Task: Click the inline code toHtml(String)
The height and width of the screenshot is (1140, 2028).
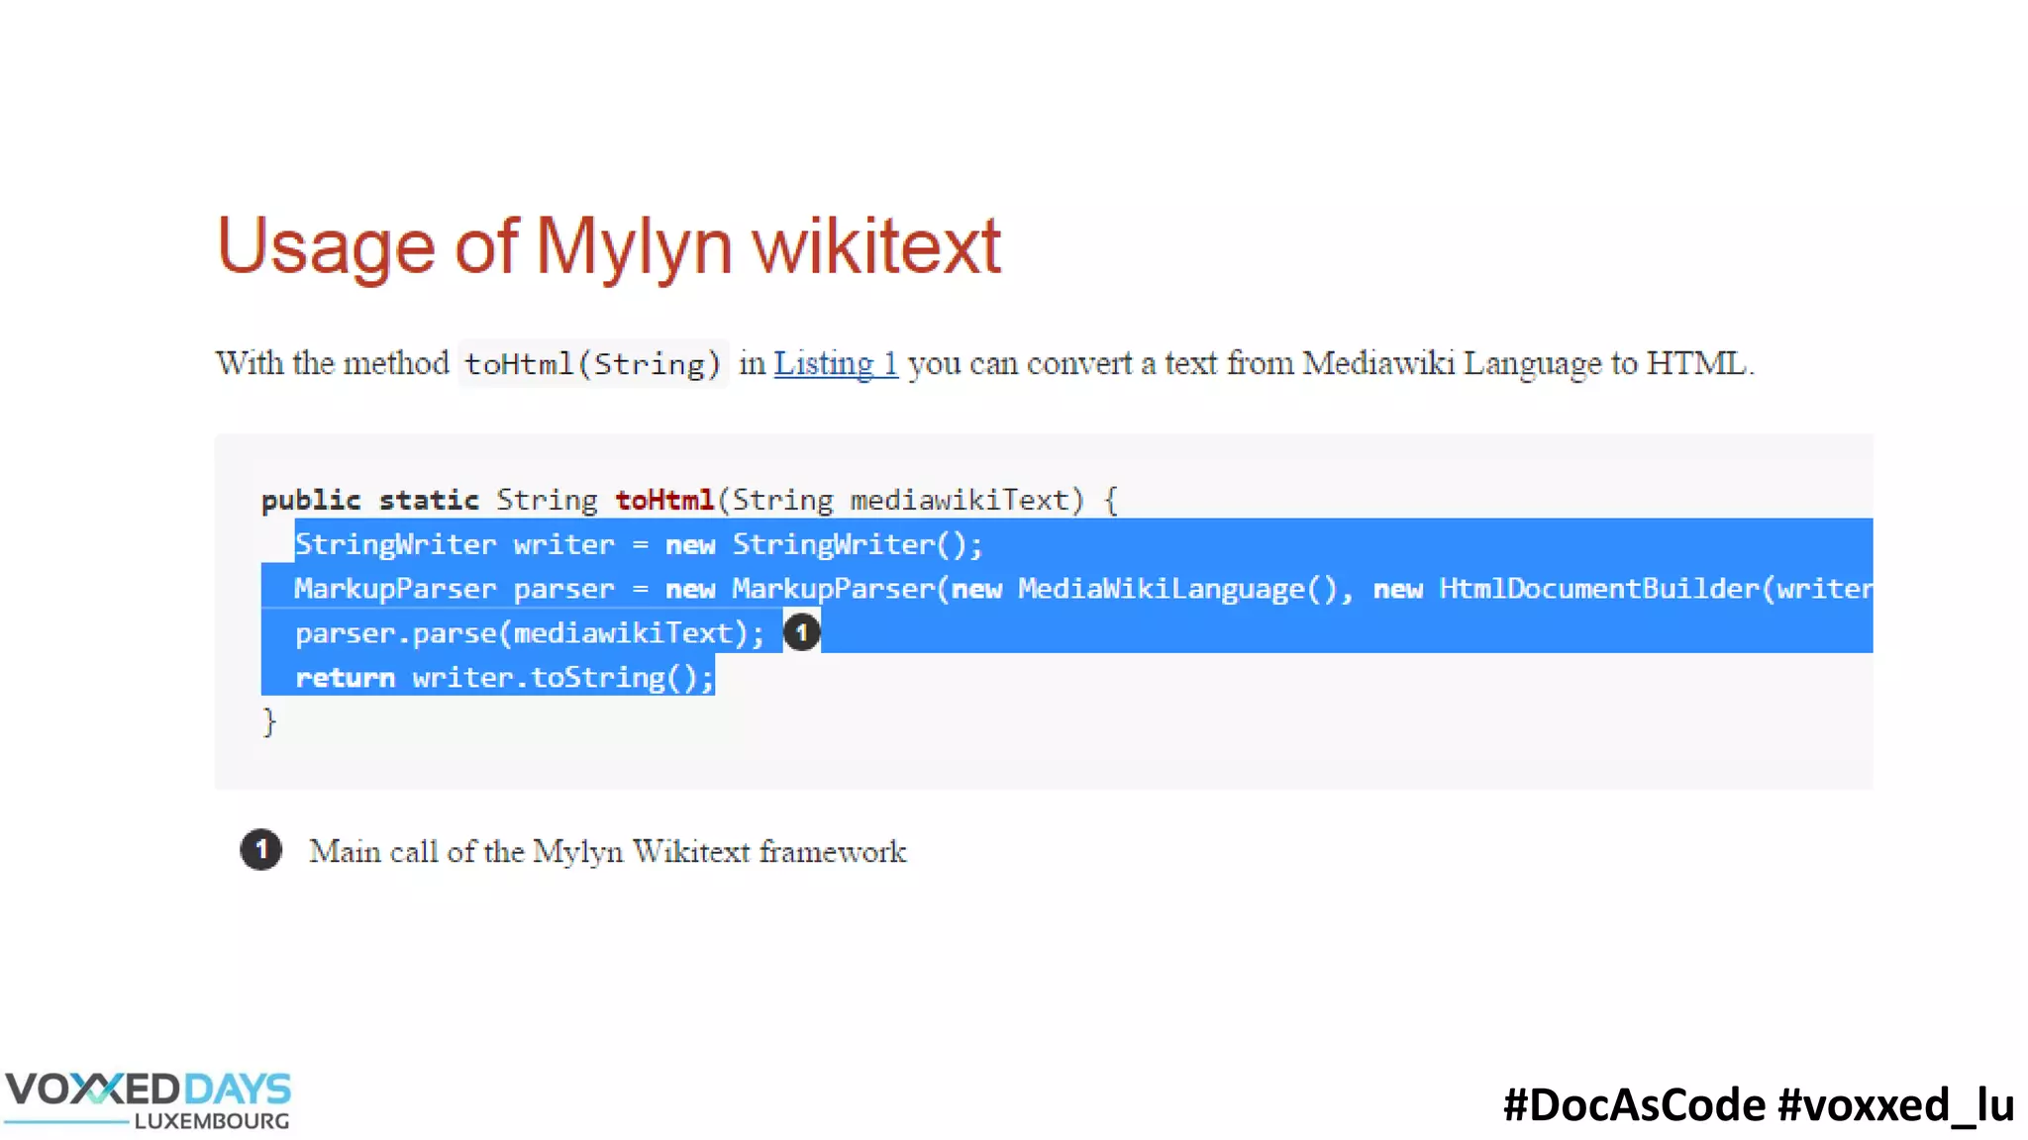Action: [x=592, y=364]
